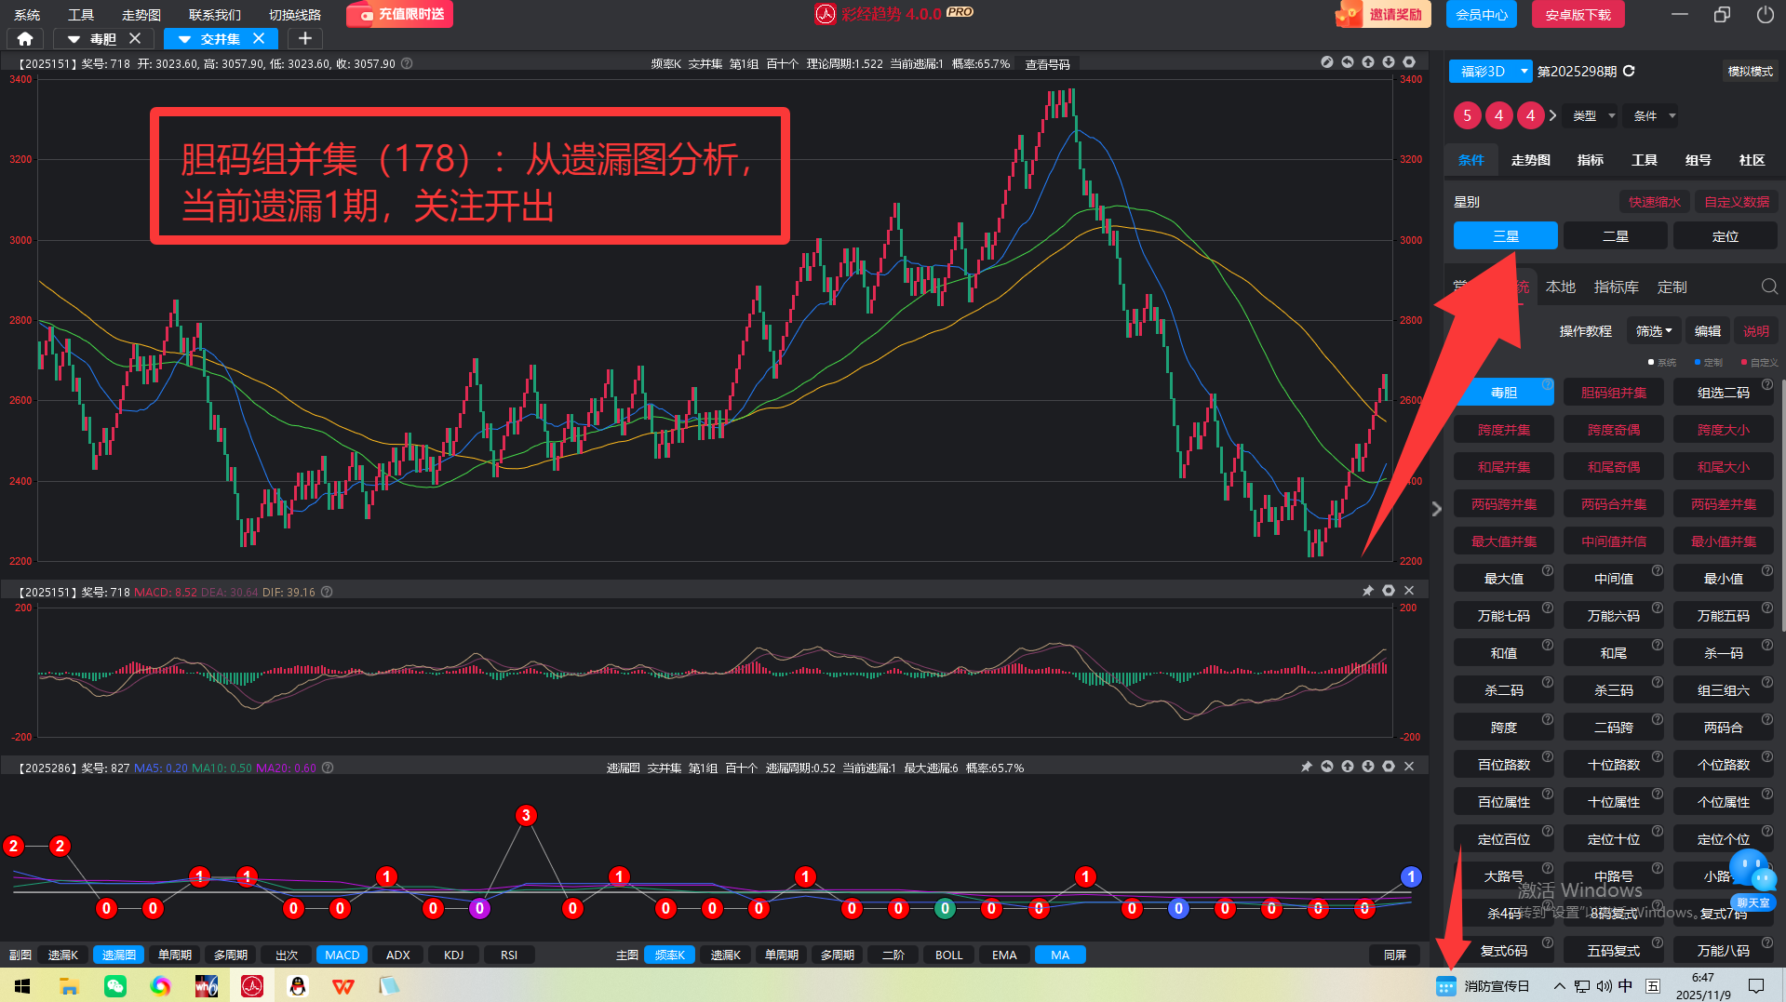Click the red circle 3 marker on 遗漏图
1786x1002 pixels.
tap(526, 815)
